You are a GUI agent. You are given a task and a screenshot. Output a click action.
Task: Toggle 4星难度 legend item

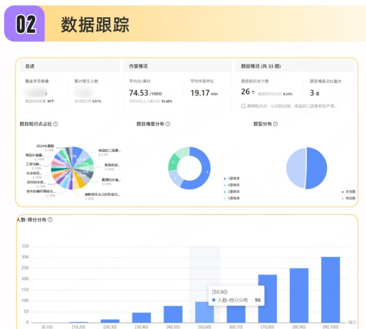(x=232, y=185)
